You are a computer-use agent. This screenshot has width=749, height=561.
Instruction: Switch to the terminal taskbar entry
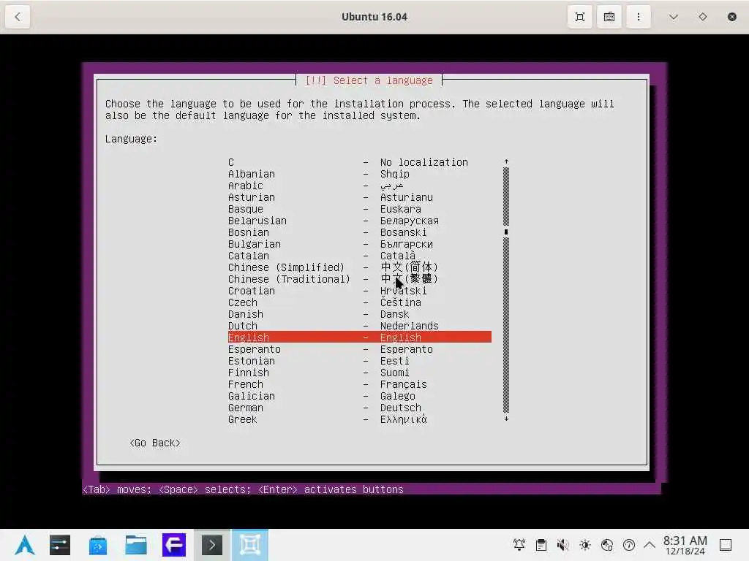[x=212, y=545]
